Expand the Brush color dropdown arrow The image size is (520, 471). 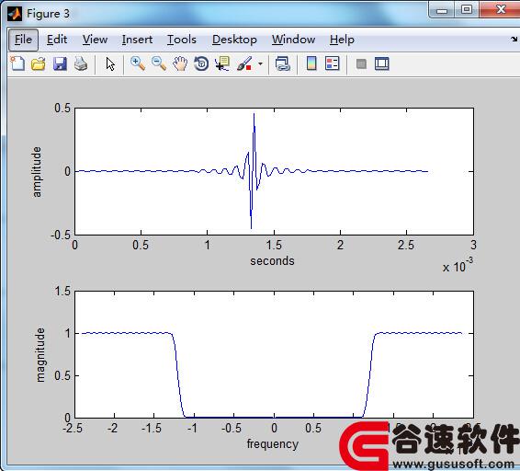pos(260,63)
